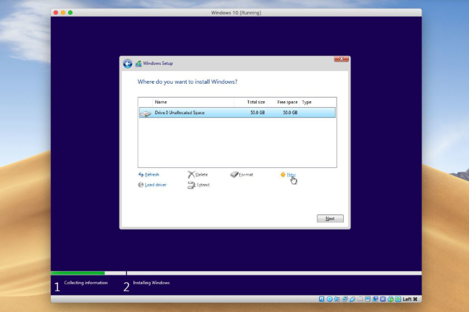Click the Extend link
Screen dimensions: 469x312
point(203,185)
